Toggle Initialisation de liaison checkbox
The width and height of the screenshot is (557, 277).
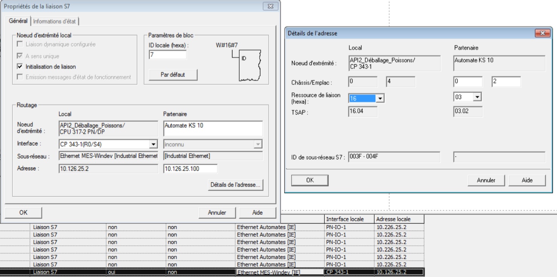click(20, 67)
